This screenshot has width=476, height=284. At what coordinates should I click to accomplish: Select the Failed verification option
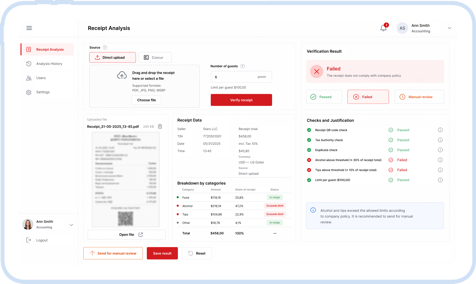368,97
